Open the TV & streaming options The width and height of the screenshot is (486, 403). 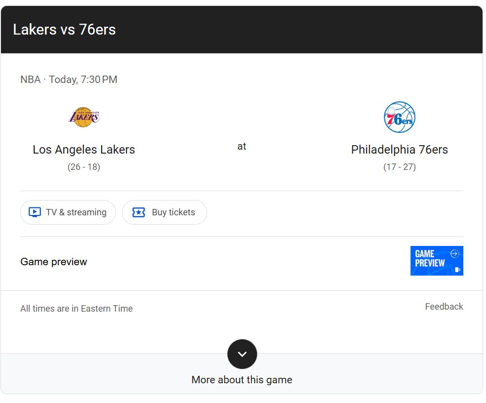pyautogui.click(x=68, y=212)
